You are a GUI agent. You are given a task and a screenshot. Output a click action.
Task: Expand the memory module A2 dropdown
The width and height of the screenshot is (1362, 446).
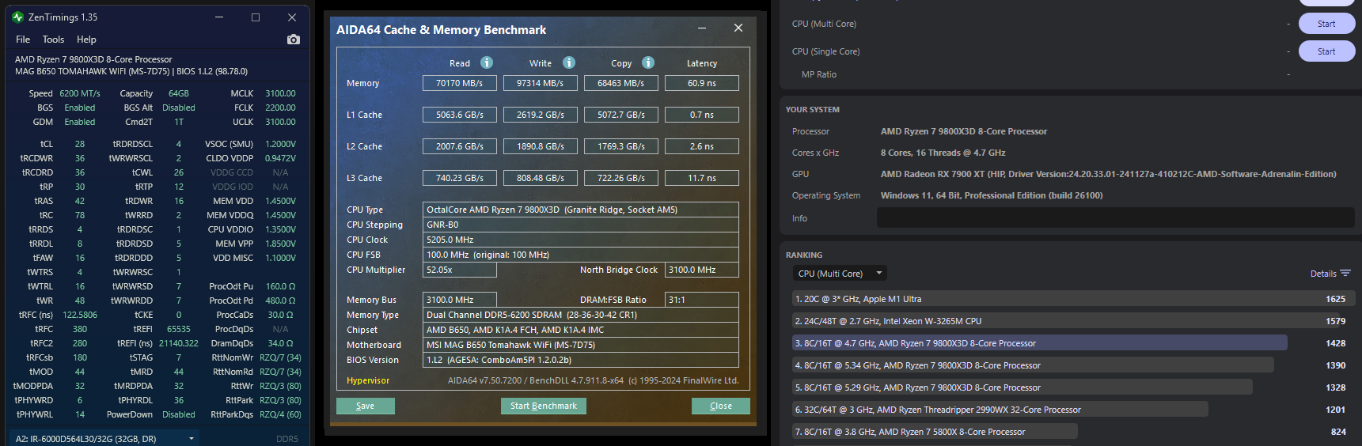[x=192, y=438]
